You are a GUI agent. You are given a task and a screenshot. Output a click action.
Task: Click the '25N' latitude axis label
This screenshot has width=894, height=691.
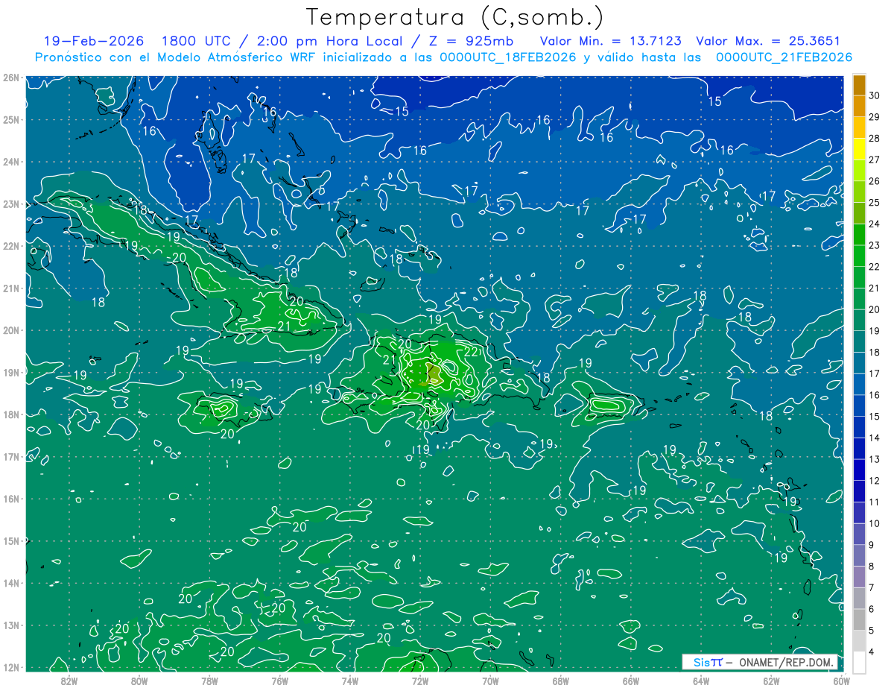(x=10, y=119)
